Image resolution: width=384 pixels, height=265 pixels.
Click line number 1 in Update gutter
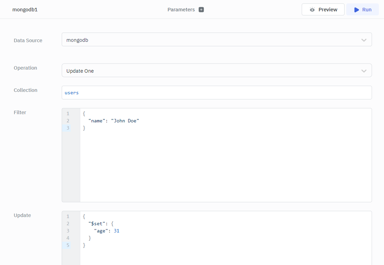(x=68, y=216)
